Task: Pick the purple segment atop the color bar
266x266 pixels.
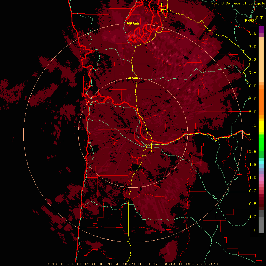Action: click(x=261, y=30)
